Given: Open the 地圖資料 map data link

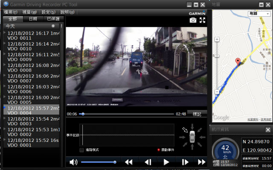Looking at the screenshot, I should [x=253, y=120].
